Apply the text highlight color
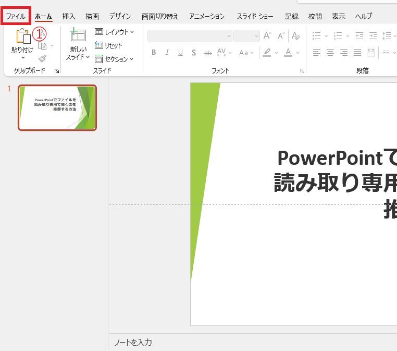Image resolution: width=397 pixels, height=351 pixels. click(x=267, y=53)
